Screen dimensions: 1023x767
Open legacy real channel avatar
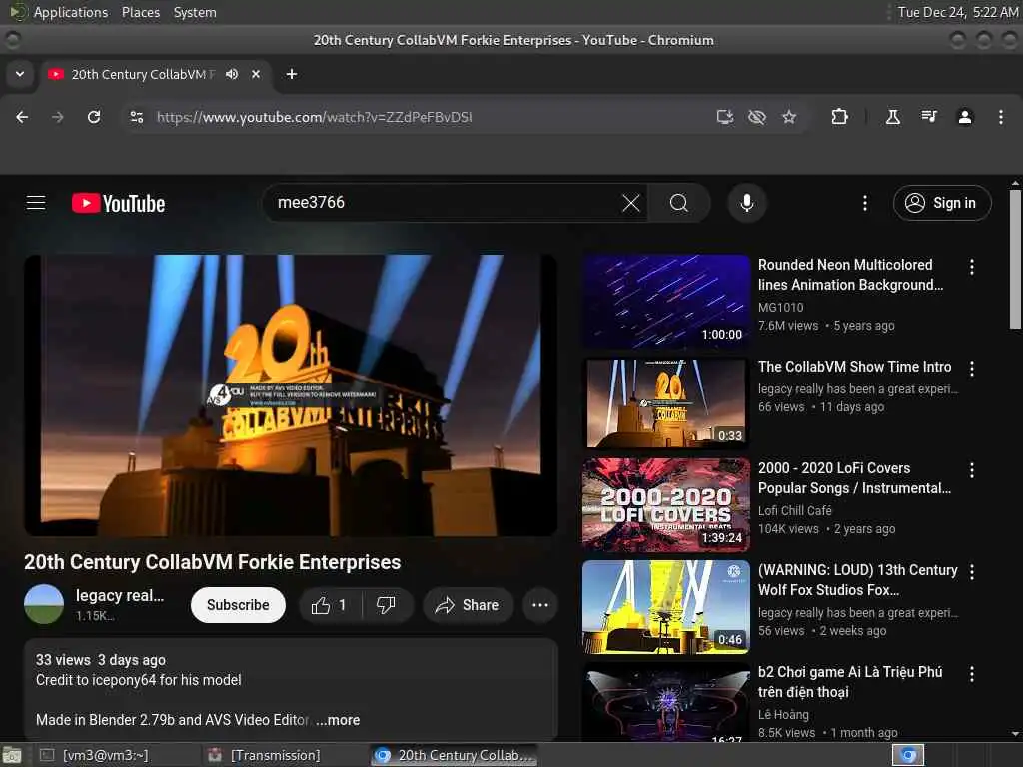(x=44, y=604)
